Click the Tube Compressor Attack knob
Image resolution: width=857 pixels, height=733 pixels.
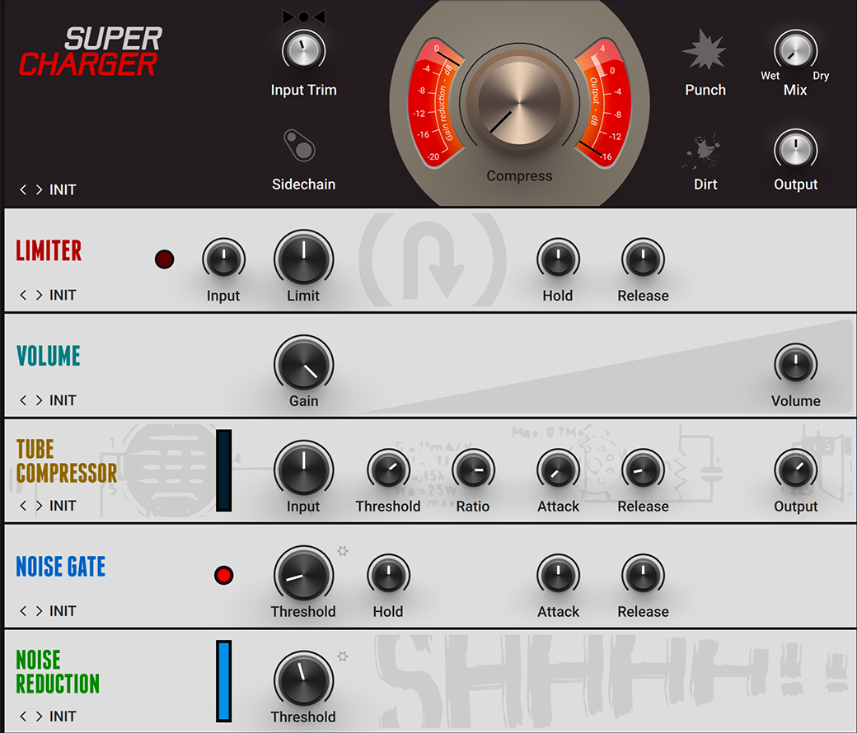[558, 469]
